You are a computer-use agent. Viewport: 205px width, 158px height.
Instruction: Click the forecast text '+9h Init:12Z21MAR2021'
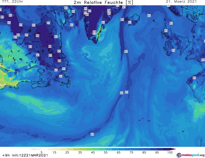coord(25,155)
